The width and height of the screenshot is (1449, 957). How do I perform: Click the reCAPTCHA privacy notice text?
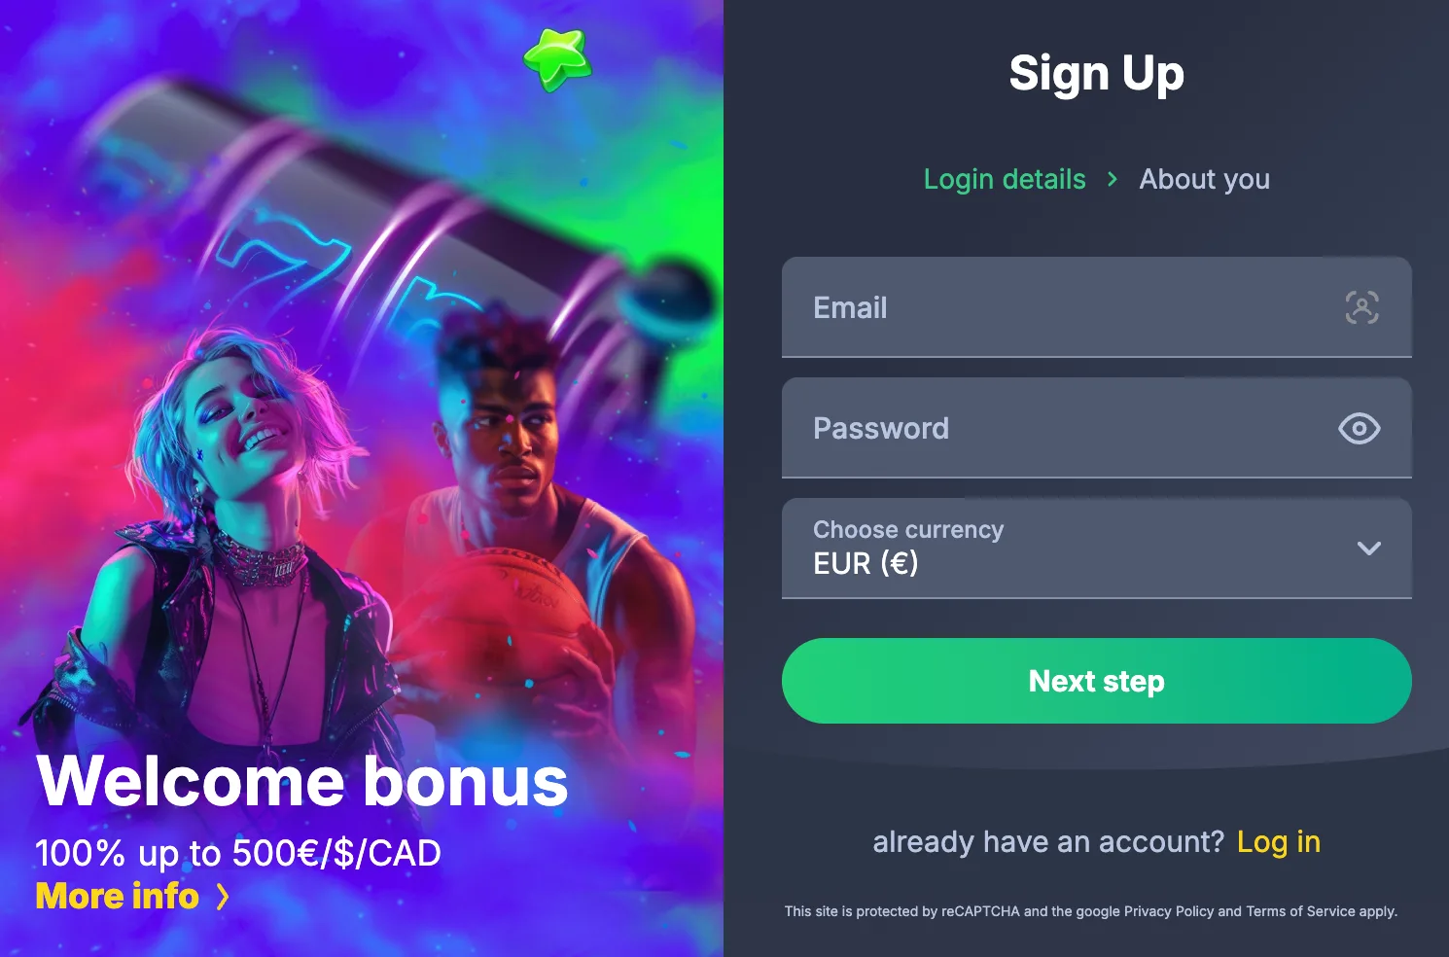pos(1091,911)
